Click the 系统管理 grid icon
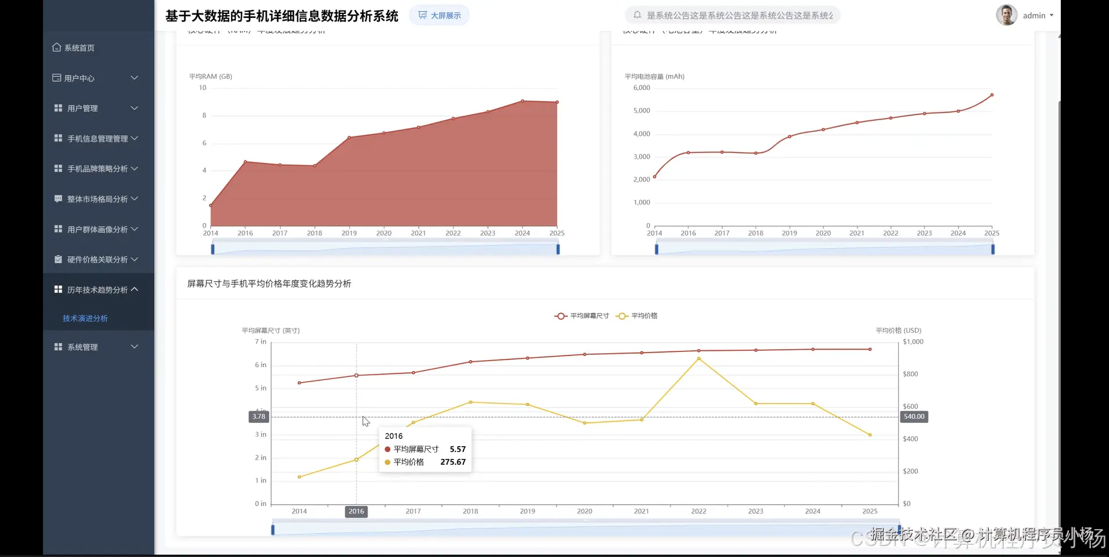The width and height of the screenshot is (1109, 557). [x=58, y=347]
